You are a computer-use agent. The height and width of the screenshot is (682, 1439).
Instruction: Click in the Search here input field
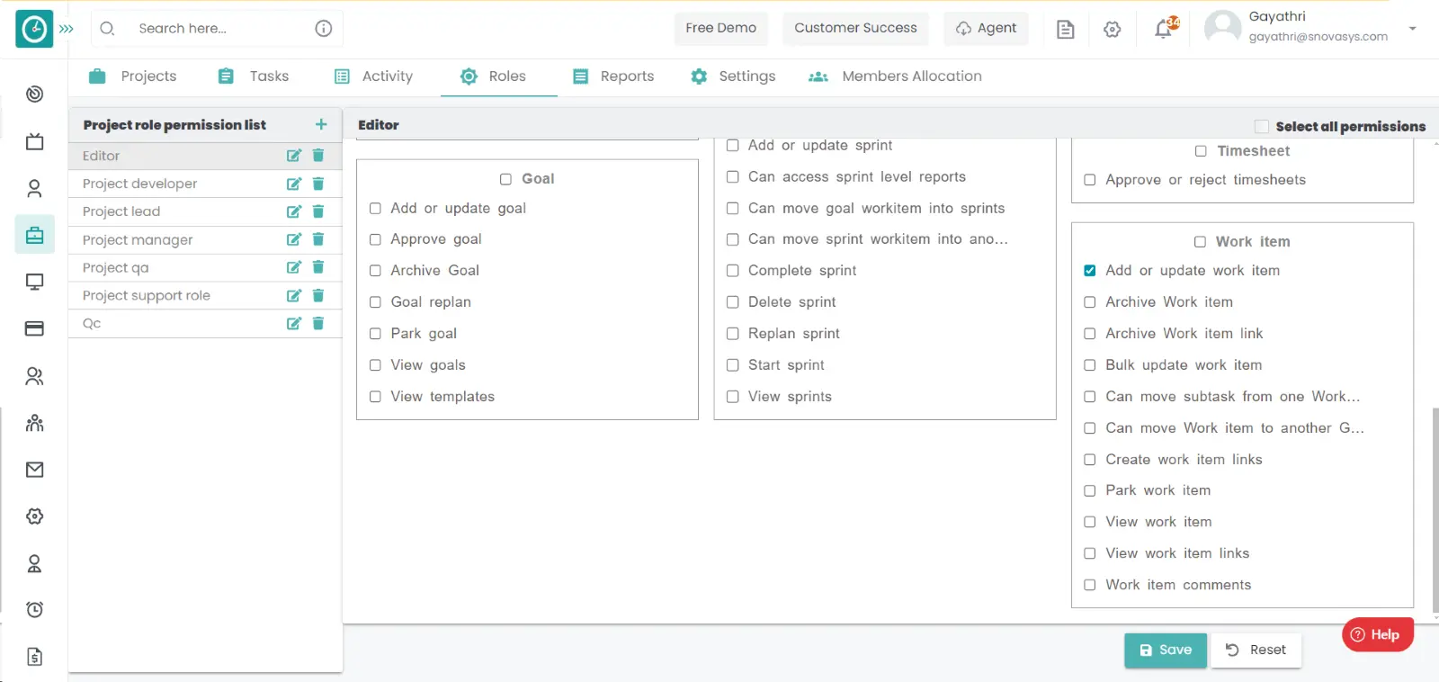pyautogui.click(x=216, y=29)
